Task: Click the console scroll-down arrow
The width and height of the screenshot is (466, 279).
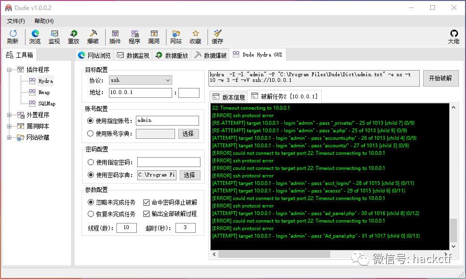Action: click(x=454, y=247)
